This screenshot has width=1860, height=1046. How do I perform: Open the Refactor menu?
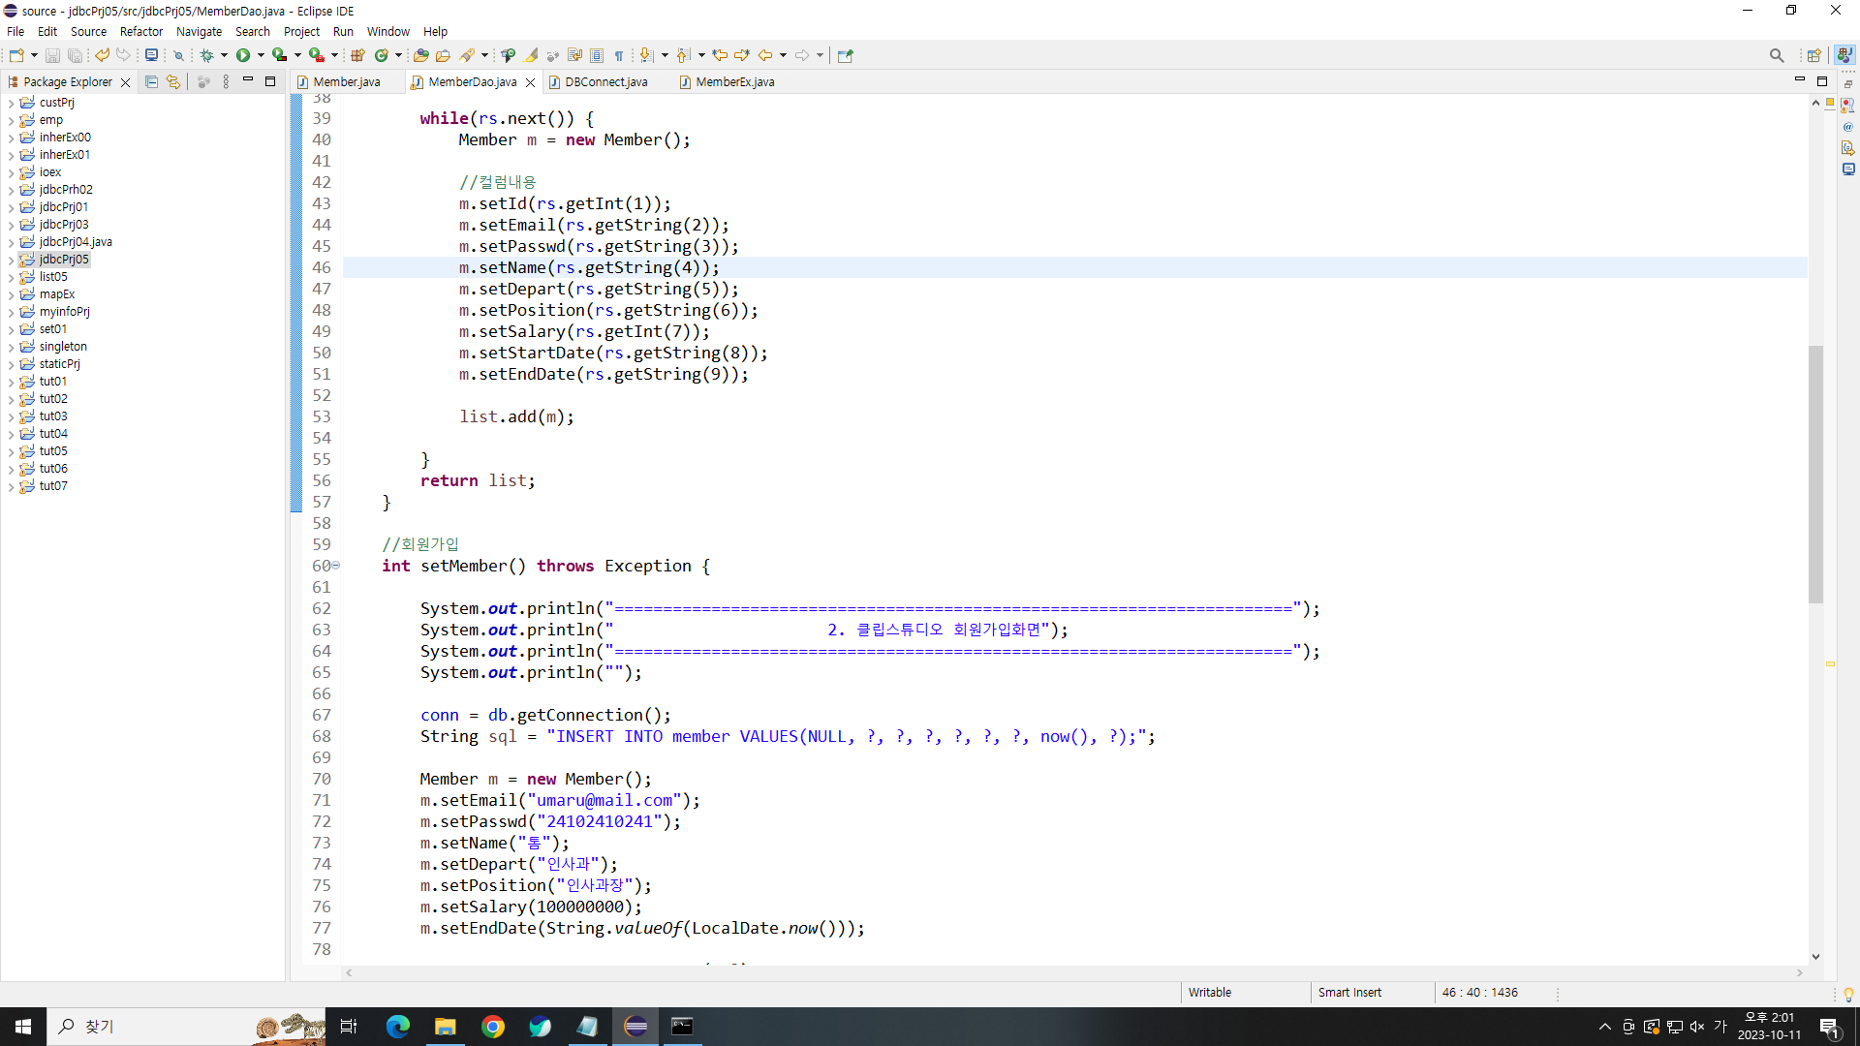(140, 31)
